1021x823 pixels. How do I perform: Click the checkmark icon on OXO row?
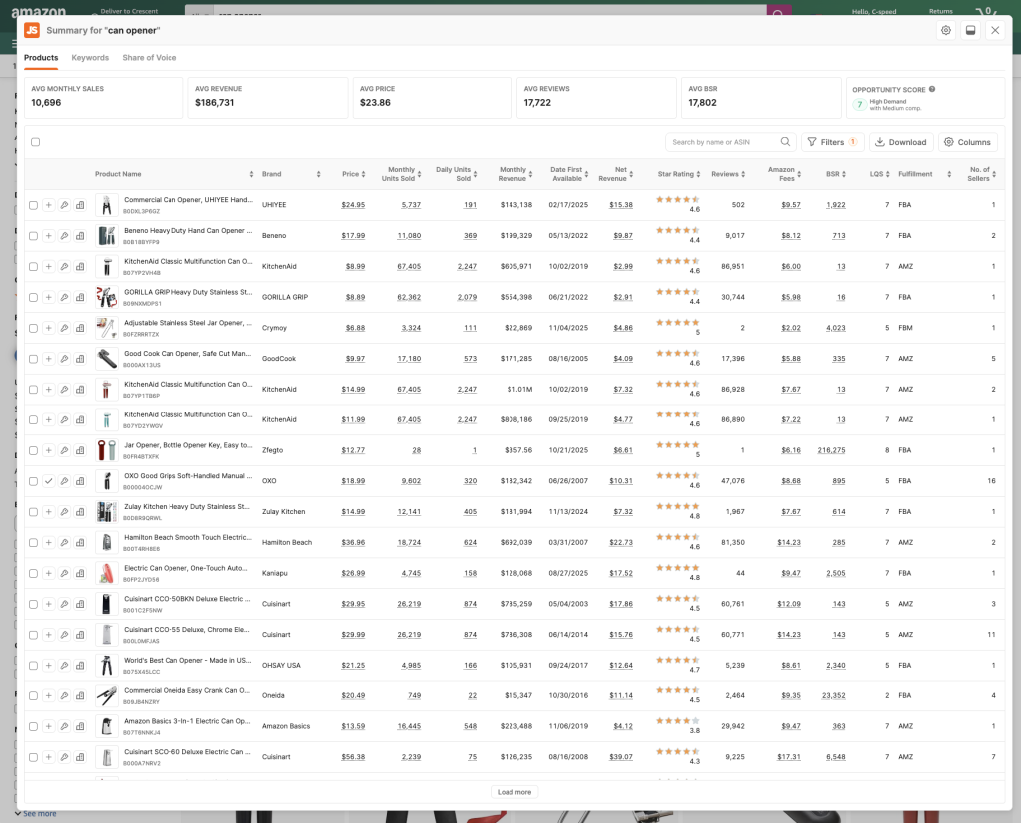(x=49, y=481)
